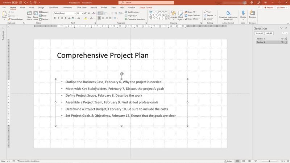Image resolution: width=290 pixels, height=163 pixels.
Task: Hide TextBox 5 using its eye icon
Action: point(282,38)
